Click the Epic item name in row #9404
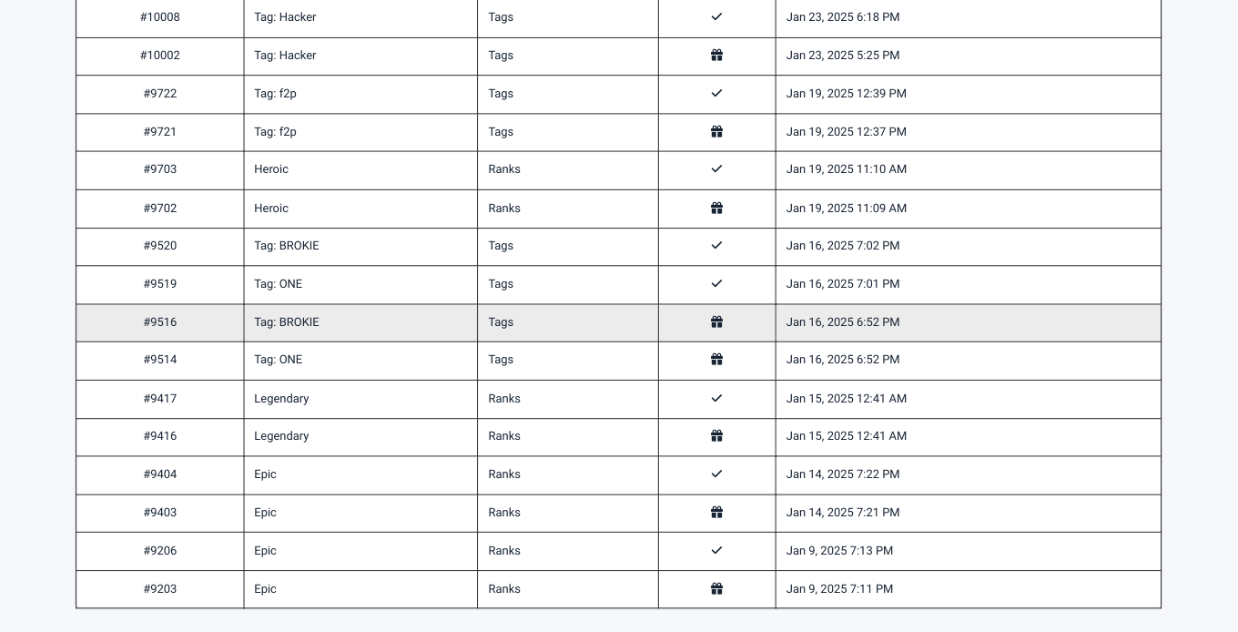1238x632 pixels. [x=265, y=474]
